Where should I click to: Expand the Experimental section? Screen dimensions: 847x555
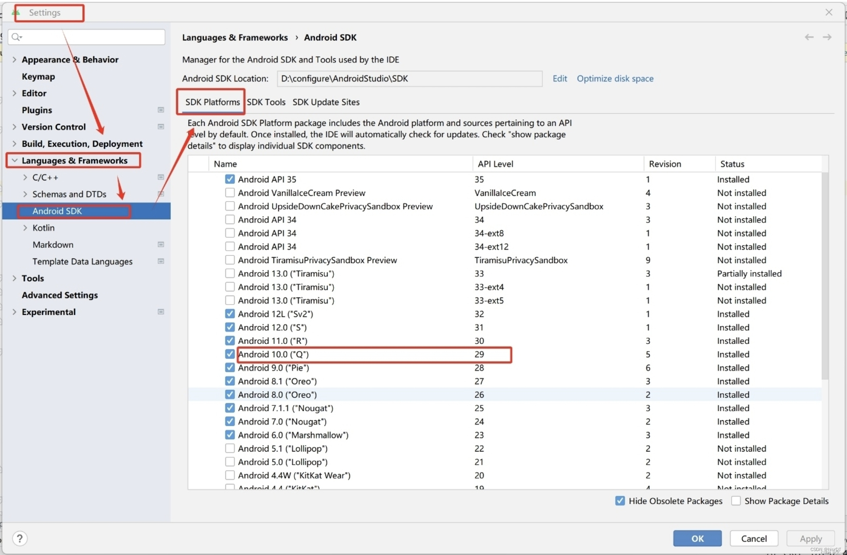click(14, 312)
